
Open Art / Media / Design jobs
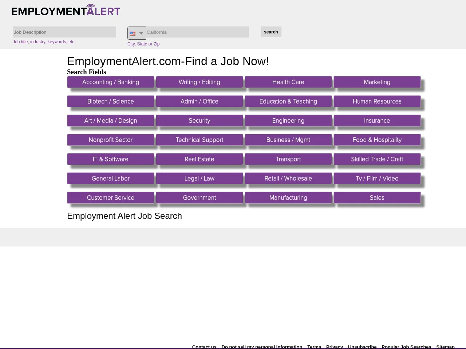tap(111, 121)
